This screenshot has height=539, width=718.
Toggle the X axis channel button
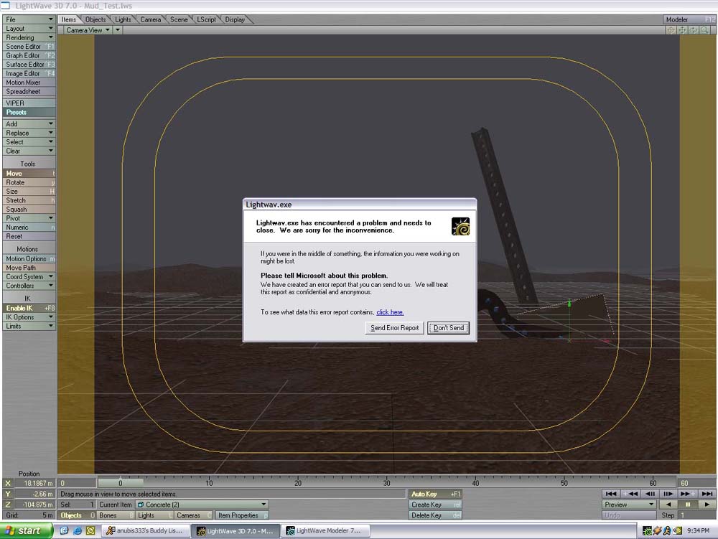click(8, 483)
